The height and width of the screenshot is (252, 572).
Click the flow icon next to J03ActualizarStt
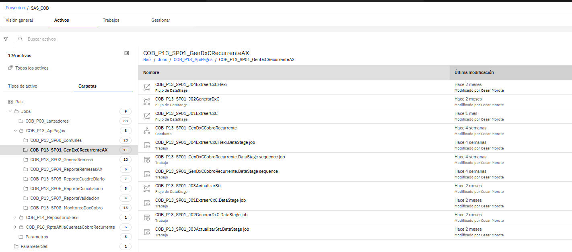click(147, 188)
